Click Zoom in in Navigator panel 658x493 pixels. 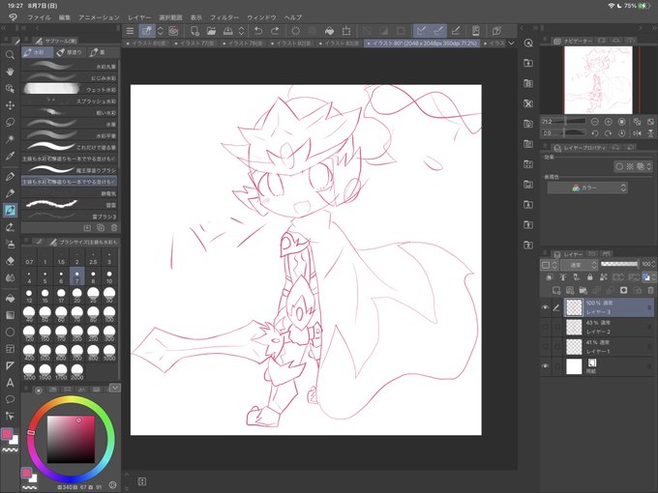[x=608, y=122]
